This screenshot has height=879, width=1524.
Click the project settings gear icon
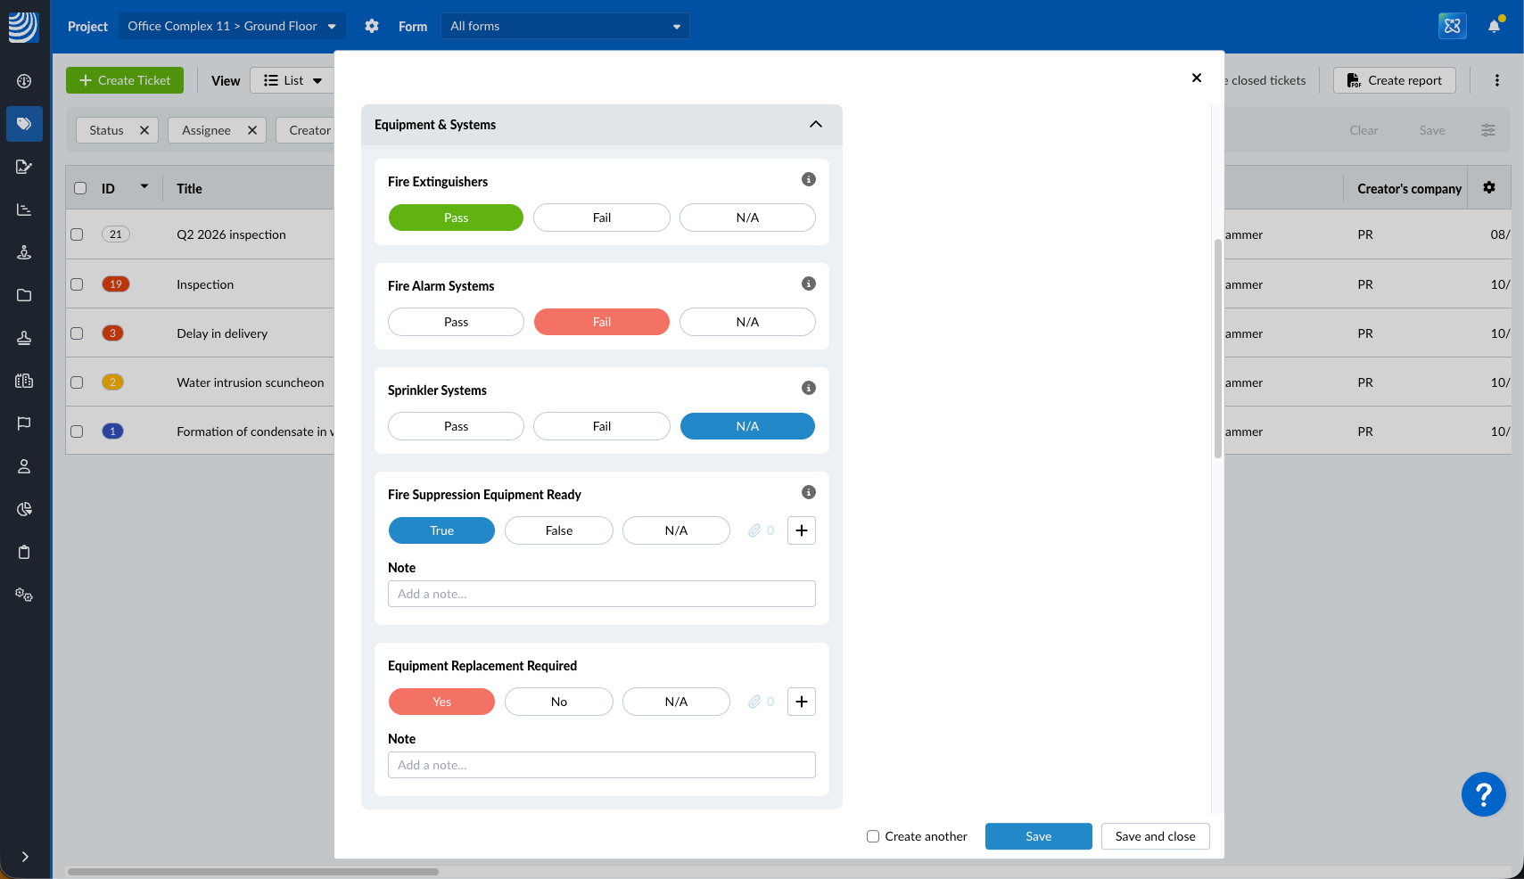pos(372,26)
